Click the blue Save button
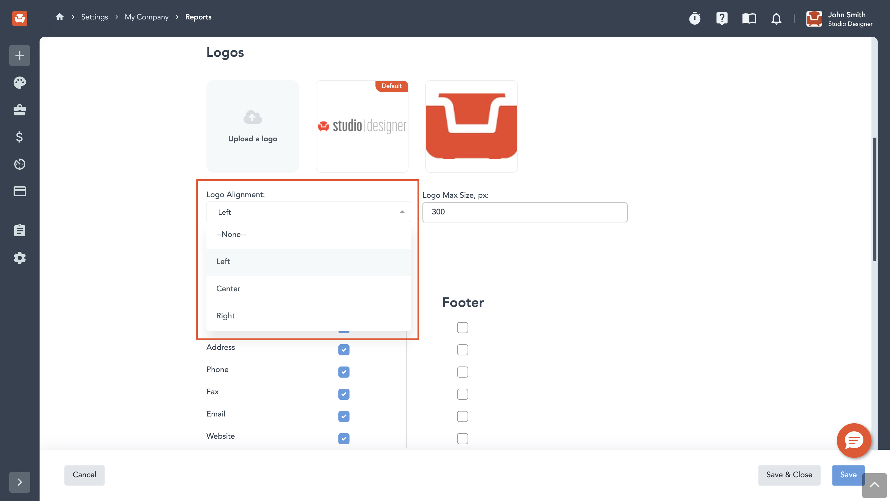This screenshot has width=890, height=501. pyautogui.click(x=848, y=475)
